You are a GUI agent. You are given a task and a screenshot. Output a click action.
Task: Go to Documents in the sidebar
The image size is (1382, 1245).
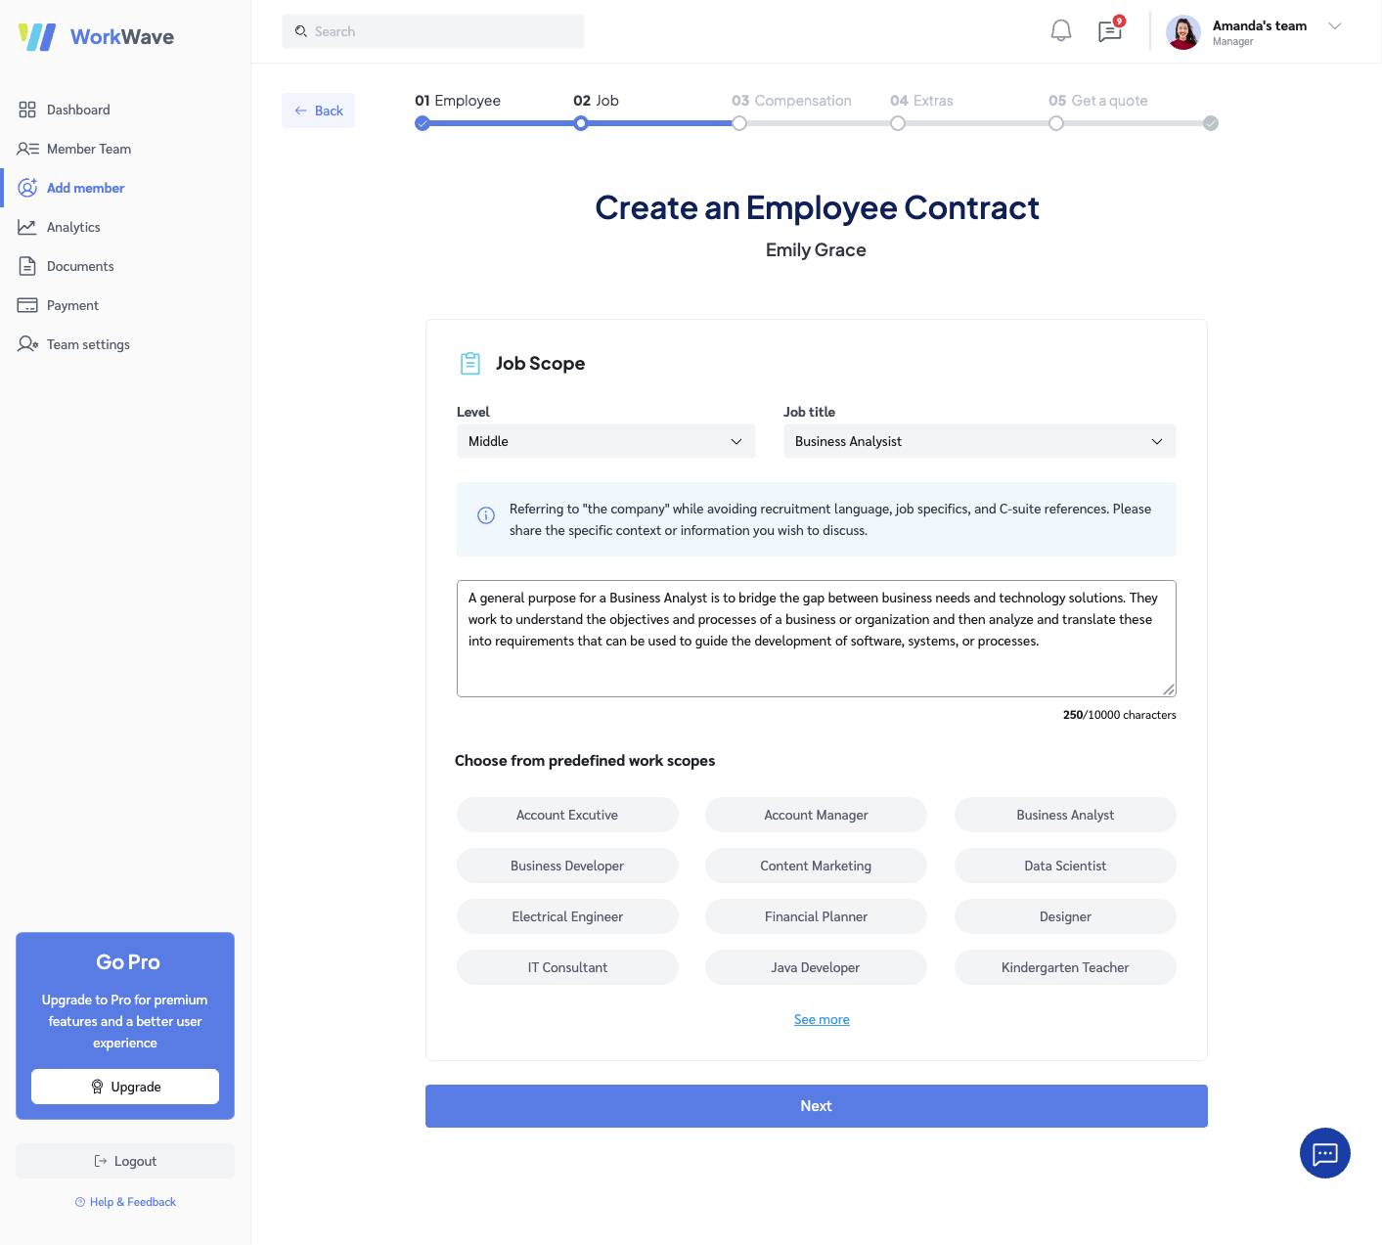point(80,266)
